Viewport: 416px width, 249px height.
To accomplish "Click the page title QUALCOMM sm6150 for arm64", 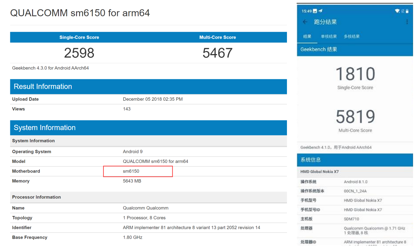I will pyautogui.click(x=80, y=13).
